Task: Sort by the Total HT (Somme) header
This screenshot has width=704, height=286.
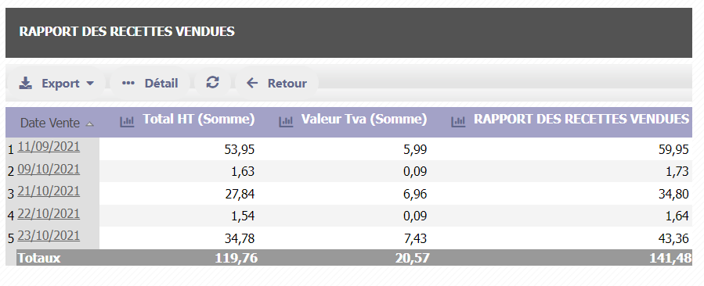Action: (198, 119)
